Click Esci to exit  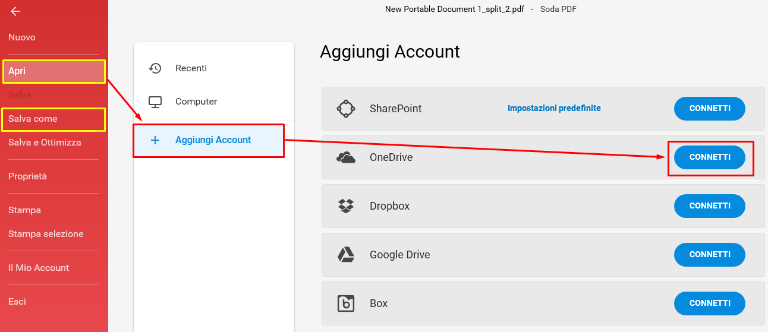point(17,302)
